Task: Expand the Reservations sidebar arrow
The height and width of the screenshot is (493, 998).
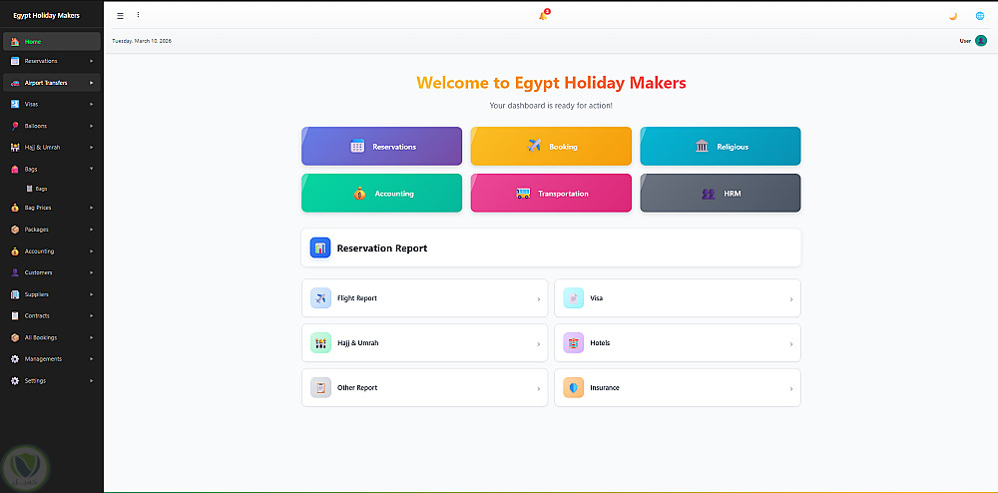Action: point(92,61)
